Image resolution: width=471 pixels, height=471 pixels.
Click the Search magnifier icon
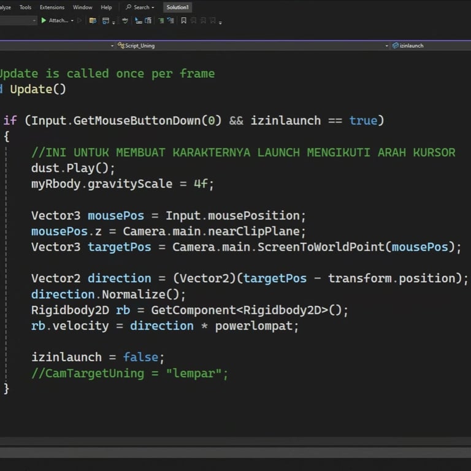coord(128,7)
